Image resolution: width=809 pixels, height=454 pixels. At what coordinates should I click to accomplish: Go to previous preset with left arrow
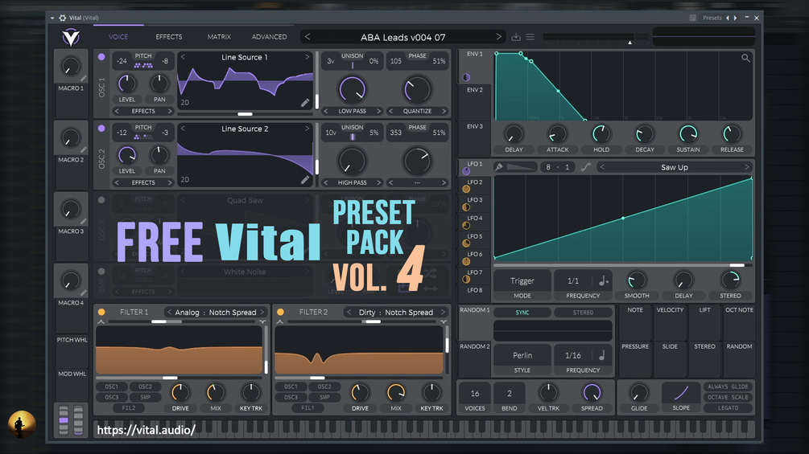308,36
